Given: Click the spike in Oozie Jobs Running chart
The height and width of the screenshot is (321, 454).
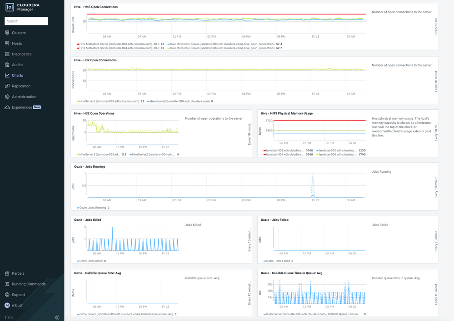Looking at the screenshot, I should pos(313,185).
